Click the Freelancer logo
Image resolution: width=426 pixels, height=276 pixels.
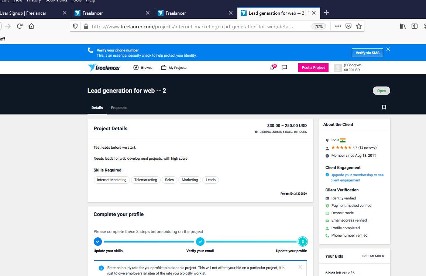(104, 67)
